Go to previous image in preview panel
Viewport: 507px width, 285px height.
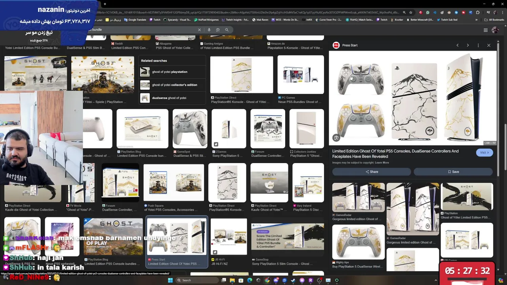point(457,45)
